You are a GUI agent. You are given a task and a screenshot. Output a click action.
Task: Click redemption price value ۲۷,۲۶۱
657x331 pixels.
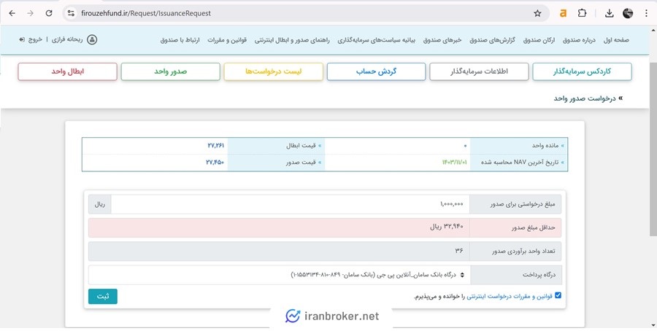tap(216, 146)
